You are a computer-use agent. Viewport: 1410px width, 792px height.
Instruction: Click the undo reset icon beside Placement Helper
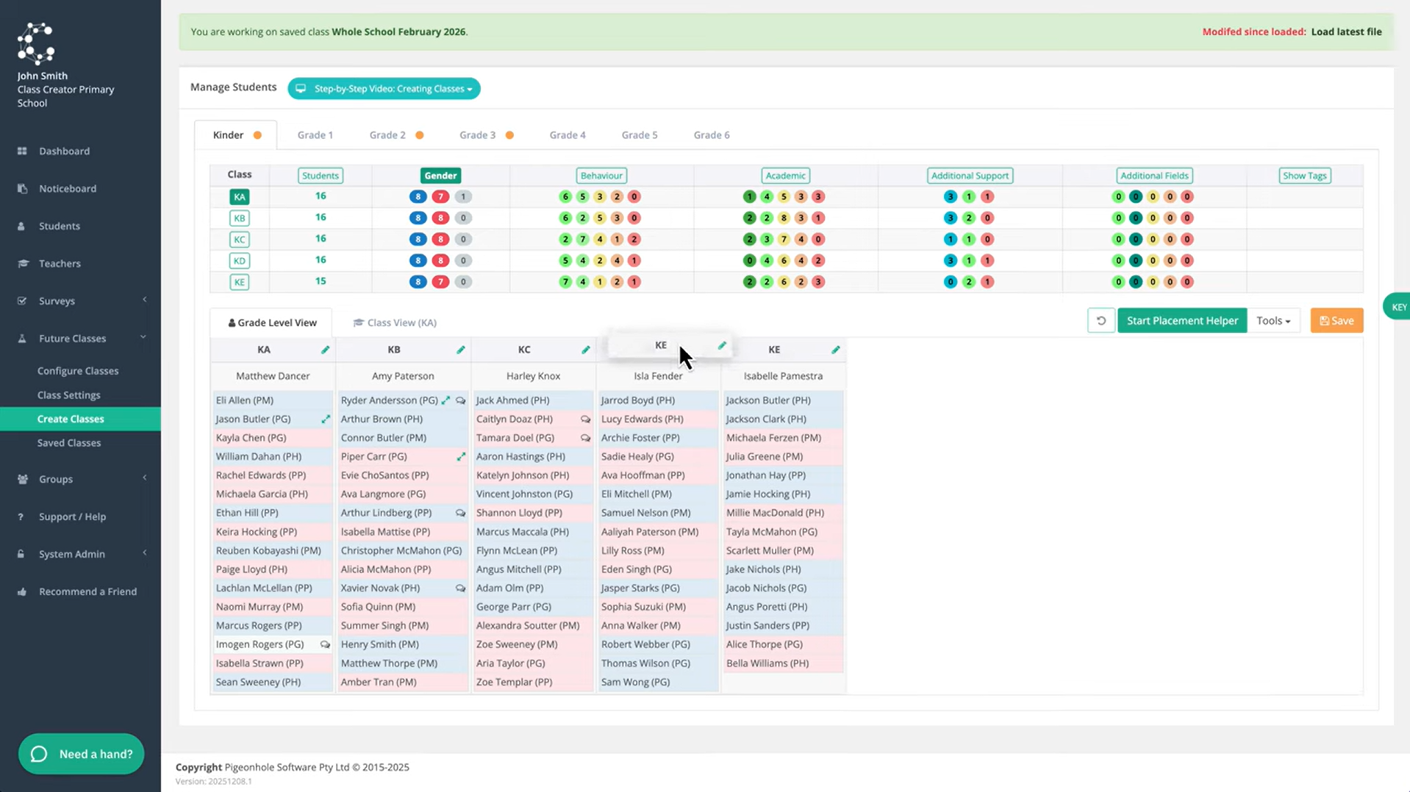click(1101, 321)
